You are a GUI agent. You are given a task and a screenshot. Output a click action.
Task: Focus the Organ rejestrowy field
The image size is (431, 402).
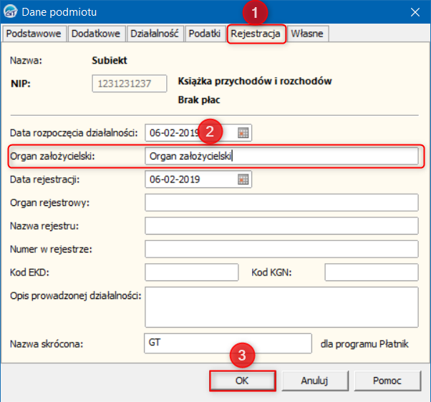pyautogui.click(x=281, y=202)
